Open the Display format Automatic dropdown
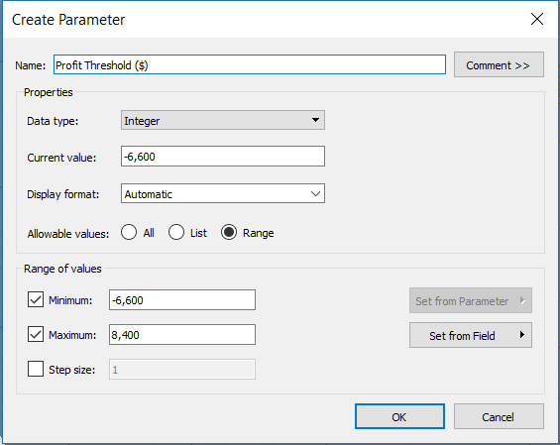The height and width of the screenshot is (445, 560). coord(223,193)
